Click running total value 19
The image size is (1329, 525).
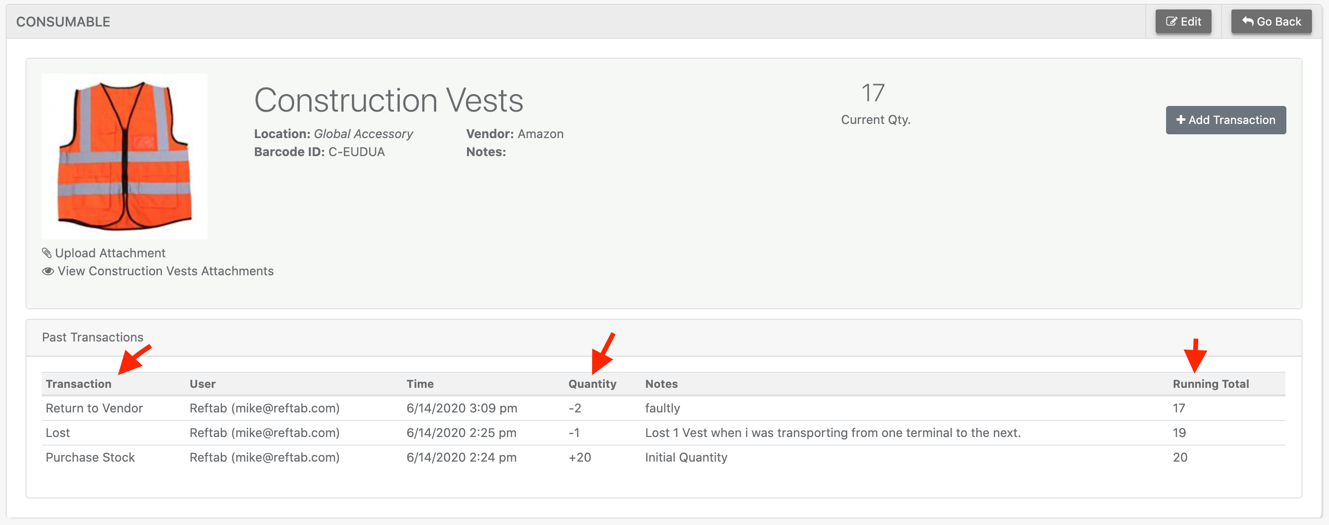(x=1179, y=433)
